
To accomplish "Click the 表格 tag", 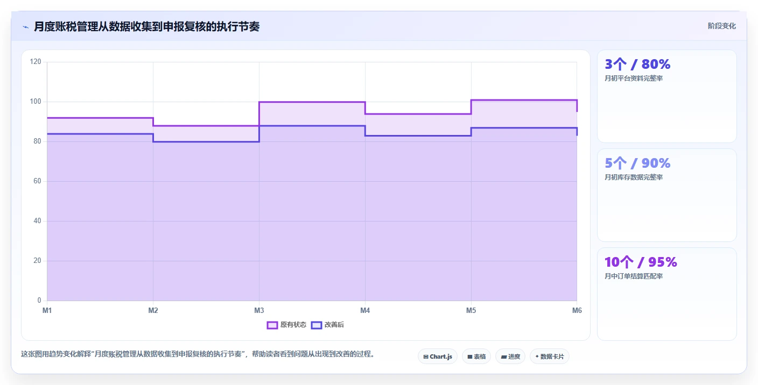I will [x=476, y=357].
